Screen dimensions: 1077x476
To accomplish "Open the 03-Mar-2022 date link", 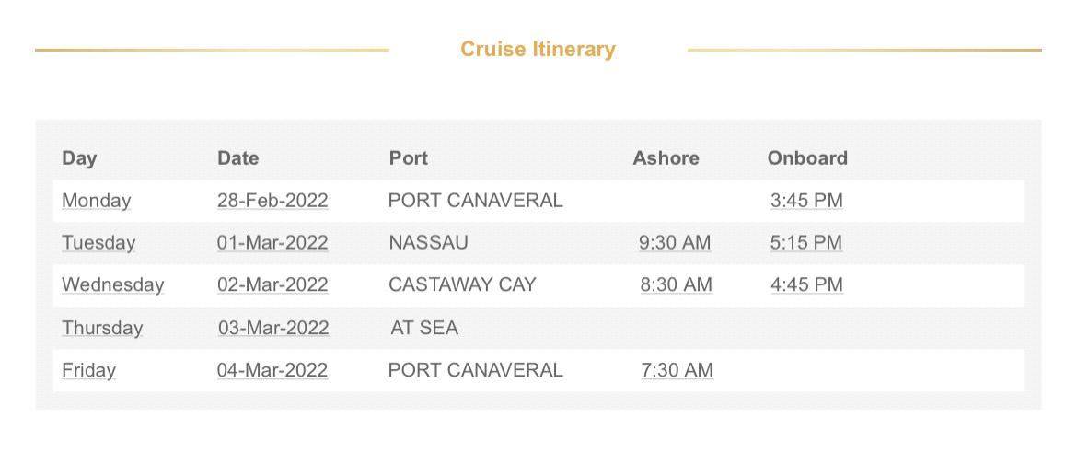I will 273,328.
